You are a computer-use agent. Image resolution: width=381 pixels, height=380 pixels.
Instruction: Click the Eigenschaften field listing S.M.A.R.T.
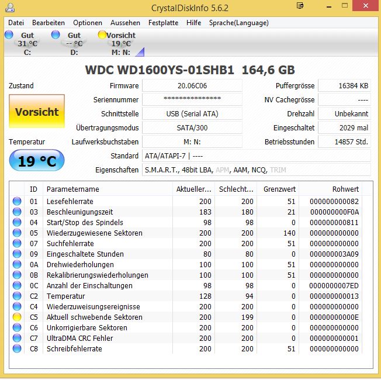257,170
